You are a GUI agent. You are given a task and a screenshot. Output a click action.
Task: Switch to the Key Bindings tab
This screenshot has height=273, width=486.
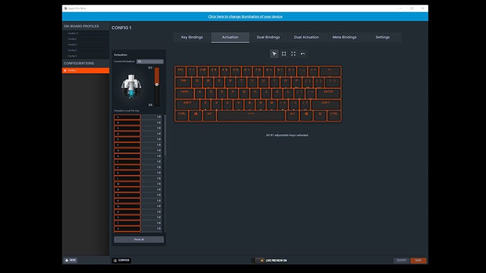pyautogui.click(x=192, y=37)
